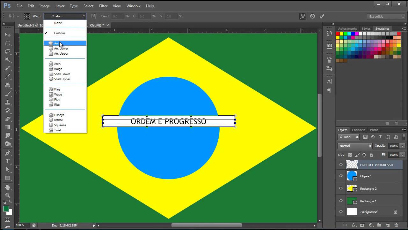The width and height of the screenshot is (408, 230).
Task: Select the Move tool in the toolbar
Action: click(x=8, y=34)
